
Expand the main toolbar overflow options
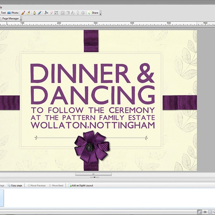tap(101, 14)
